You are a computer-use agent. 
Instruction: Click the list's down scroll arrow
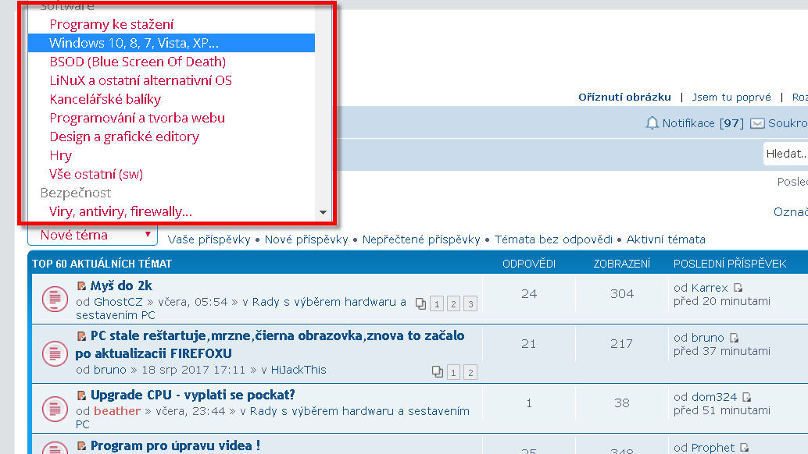323,212
